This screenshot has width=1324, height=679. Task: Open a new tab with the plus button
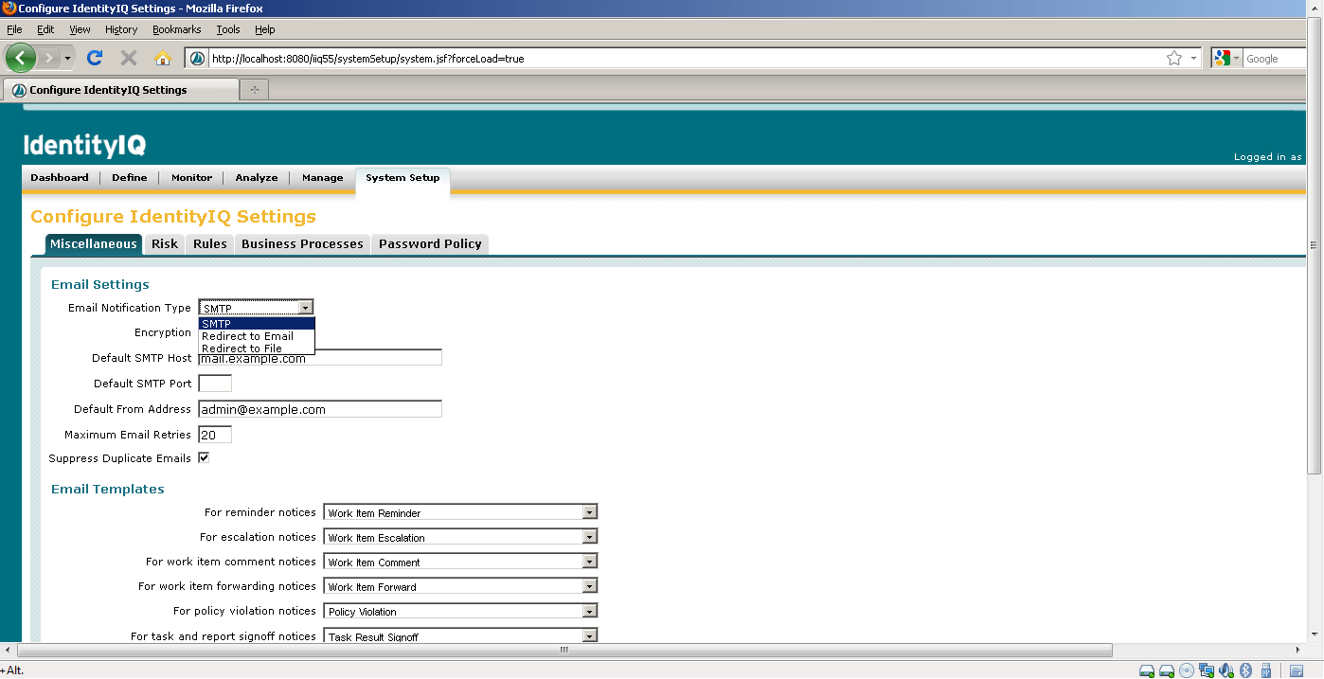(x=254, y=90)
